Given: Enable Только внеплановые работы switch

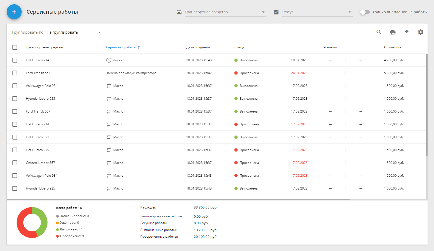Looking at the screenshot, I should pyautogui.click(x=365, y=12).
